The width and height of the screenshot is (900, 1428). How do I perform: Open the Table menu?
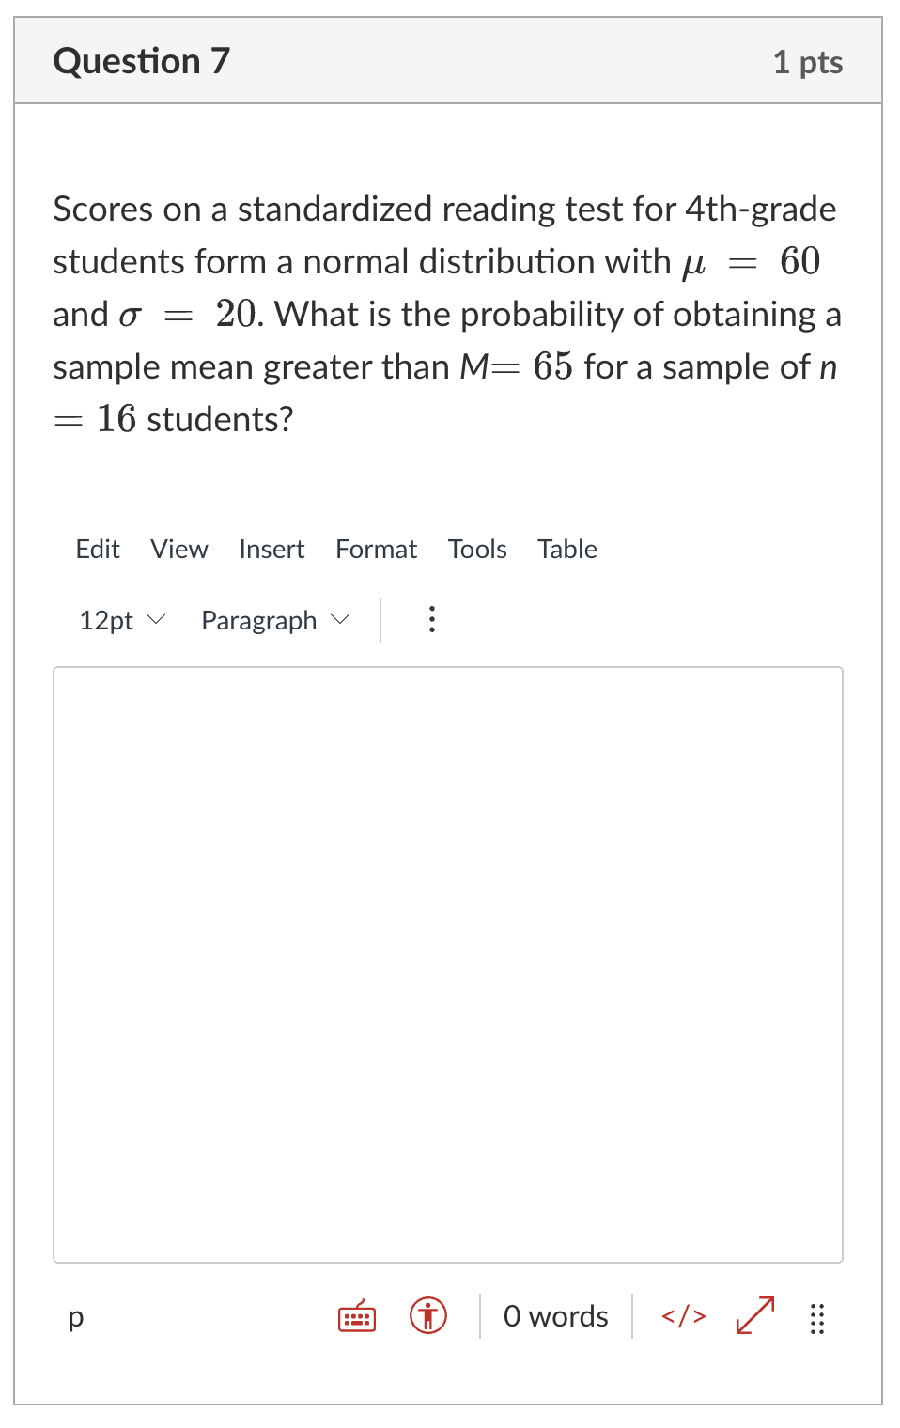click(566, 549)
